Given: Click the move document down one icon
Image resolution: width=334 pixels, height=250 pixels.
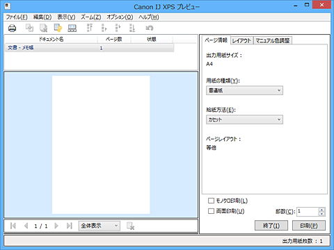Looking at the screenshot, I should [118, 28].
